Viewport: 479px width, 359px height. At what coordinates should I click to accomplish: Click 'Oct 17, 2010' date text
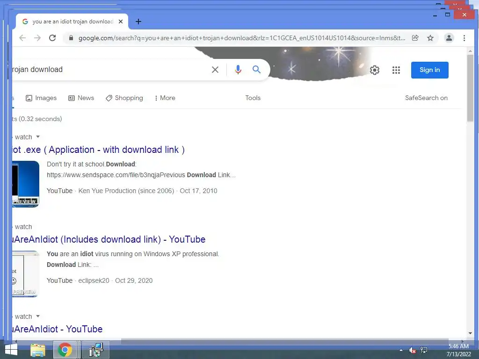[198, 191]
